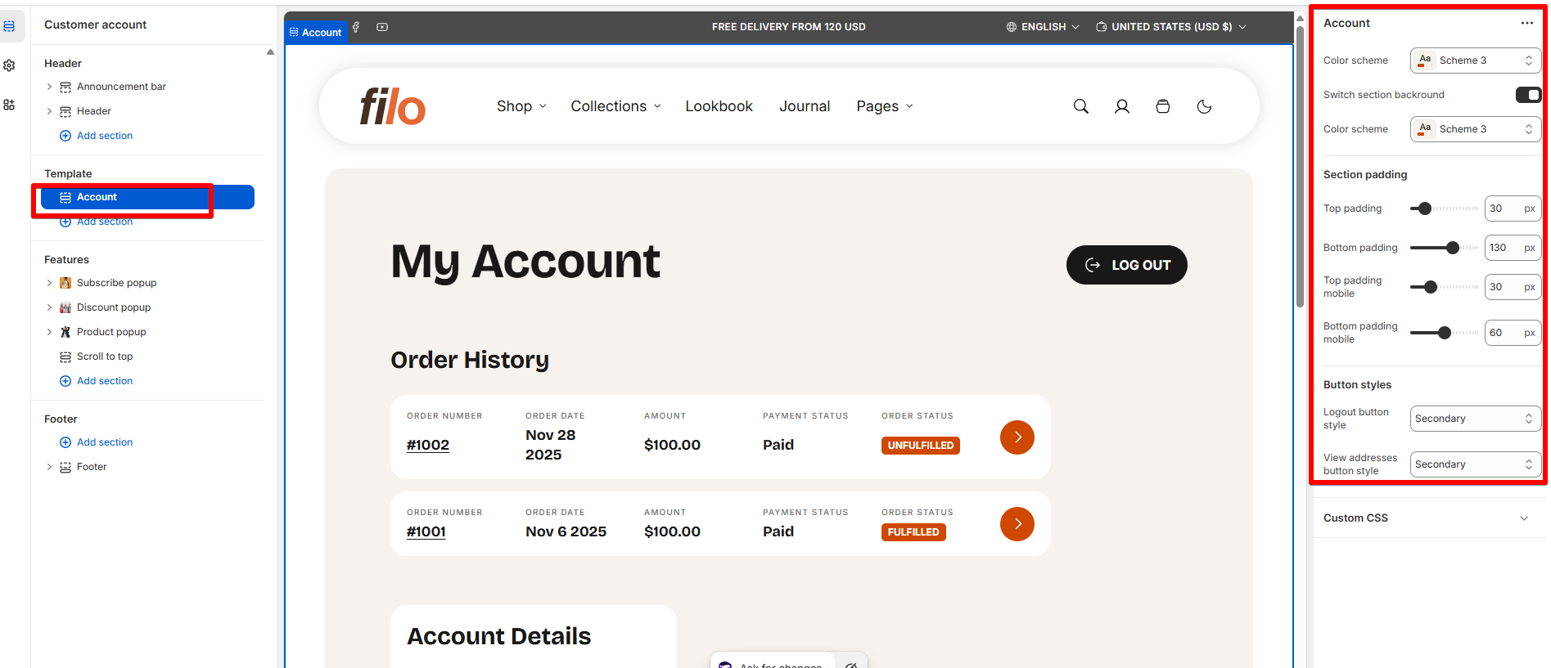This screenshot has width=1551, height=668.
Task: Click the Scroll to top section icon
Action: click(65, 356)
